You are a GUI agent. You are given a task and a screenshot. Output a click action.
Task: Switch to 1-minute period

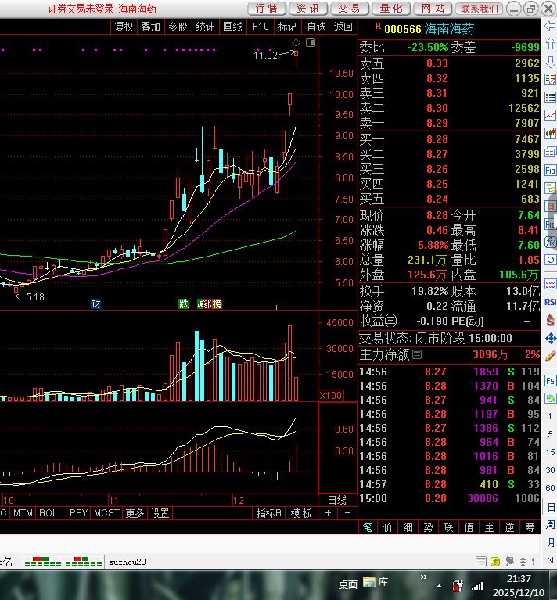click(550, 416)
